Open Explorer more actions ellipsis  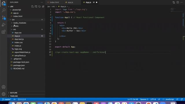[42, 2]
